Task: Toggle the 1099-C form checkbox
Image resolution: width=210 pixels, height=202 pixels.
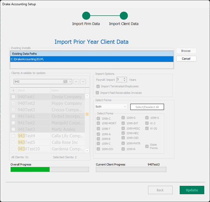Action: click(x=98, y=144)
